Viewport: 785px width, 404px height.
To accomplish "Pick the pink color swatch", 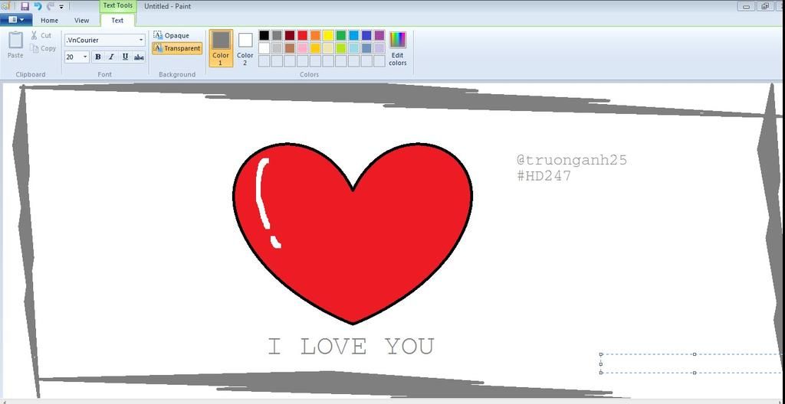I will pyautogui.click(x=302, y=48).
